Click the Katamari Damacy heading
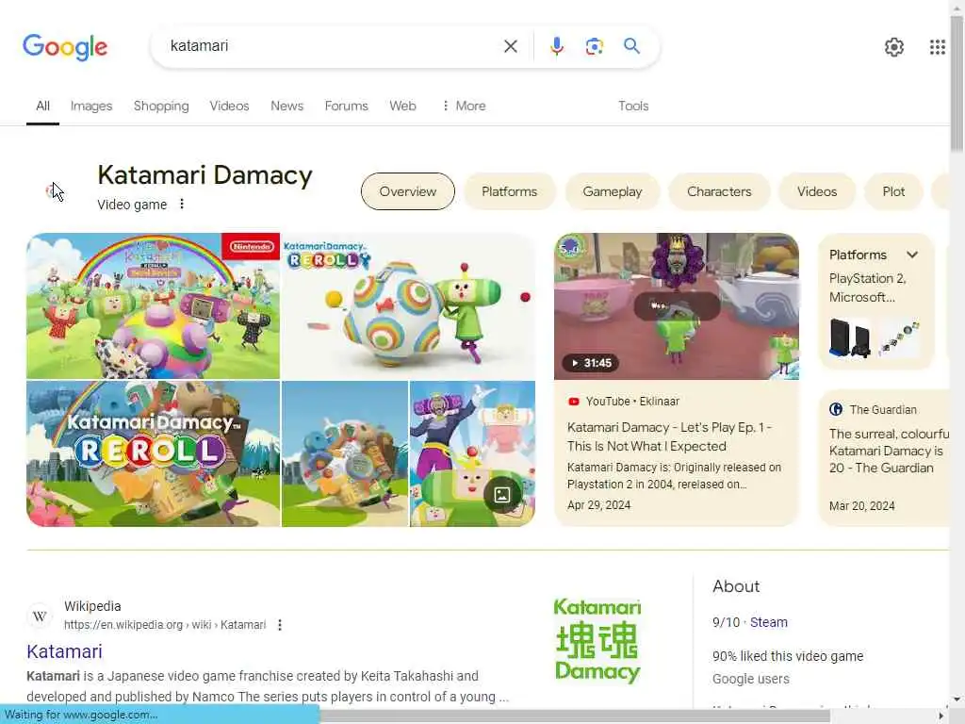The image size is (965, 724). tap(204, 174)
